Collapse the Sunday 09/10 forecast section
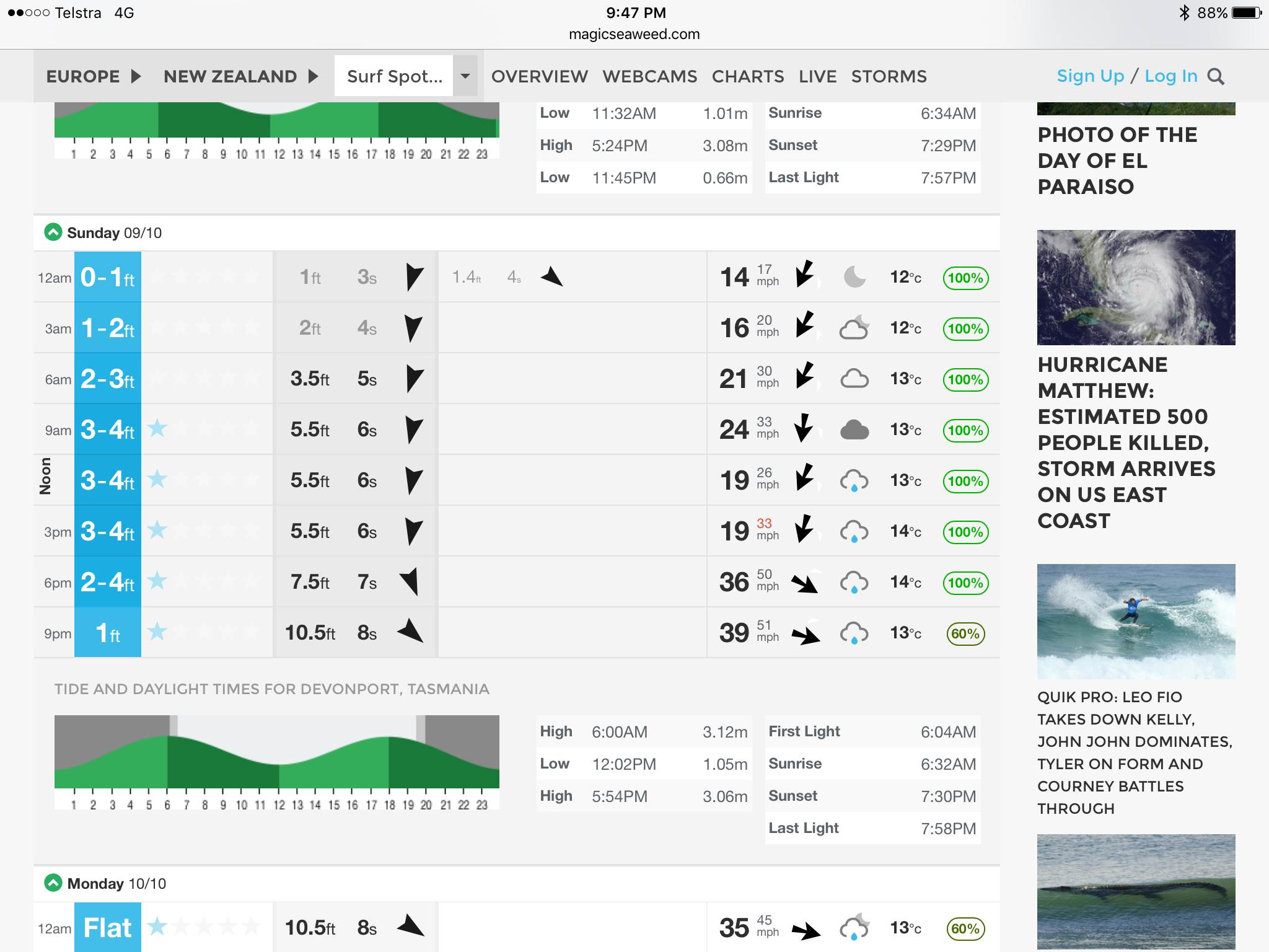 point(53,232)
